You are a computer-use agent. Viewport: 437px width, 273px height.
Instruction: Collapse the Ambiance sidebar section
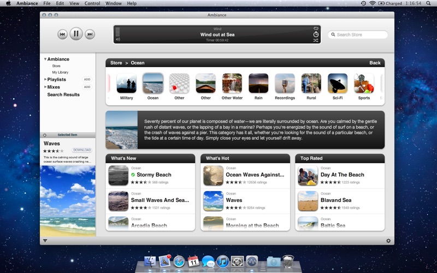(45, 59)
